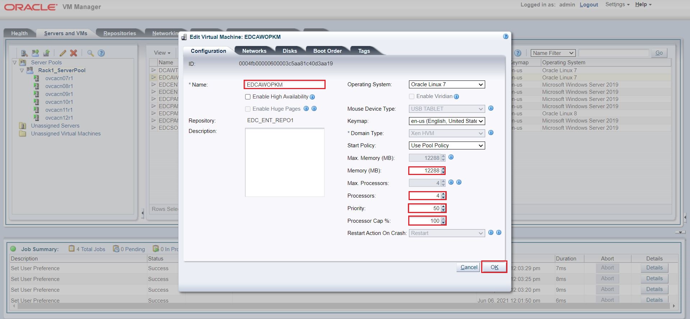
Task: Click second info icon beside Enable Huge Pages
Action: [314, 108]
